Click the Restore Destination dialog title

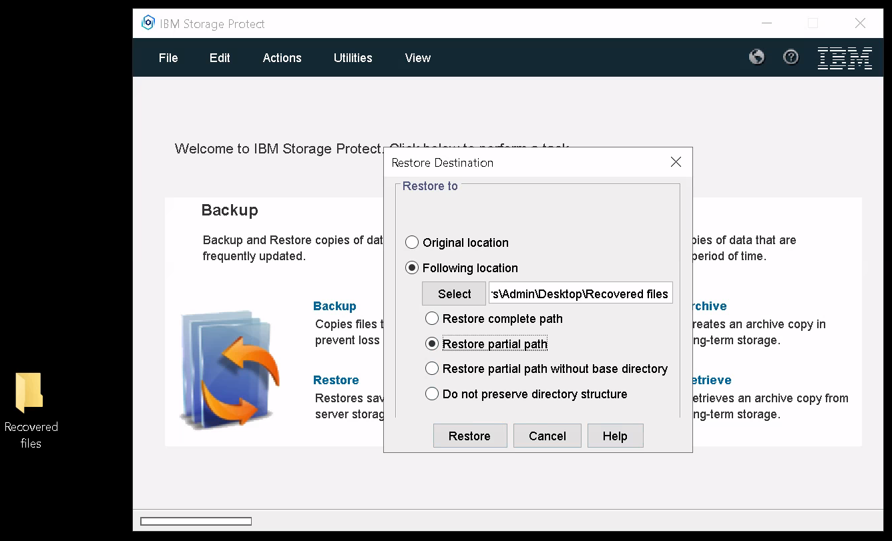tap(442, 163)
